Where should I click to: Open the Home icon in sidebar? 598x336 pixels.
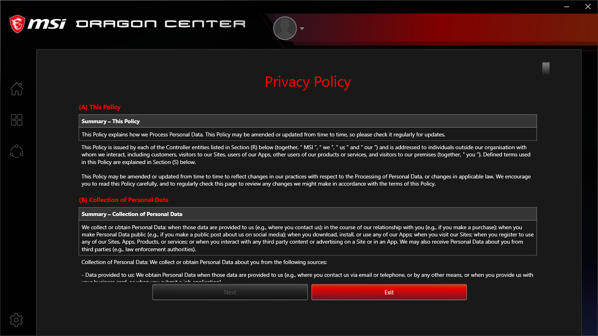(x=17, y=89)
